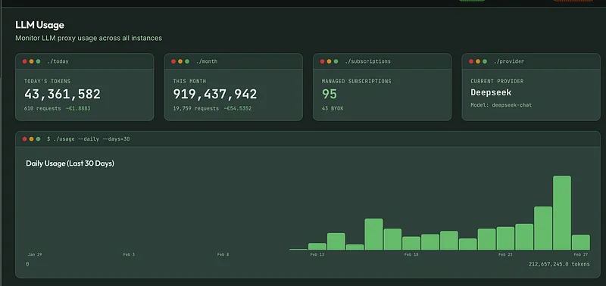Click the today's token count 43,361,582
The height and width of the screenshot is (286, 606).
pos(62,94)
